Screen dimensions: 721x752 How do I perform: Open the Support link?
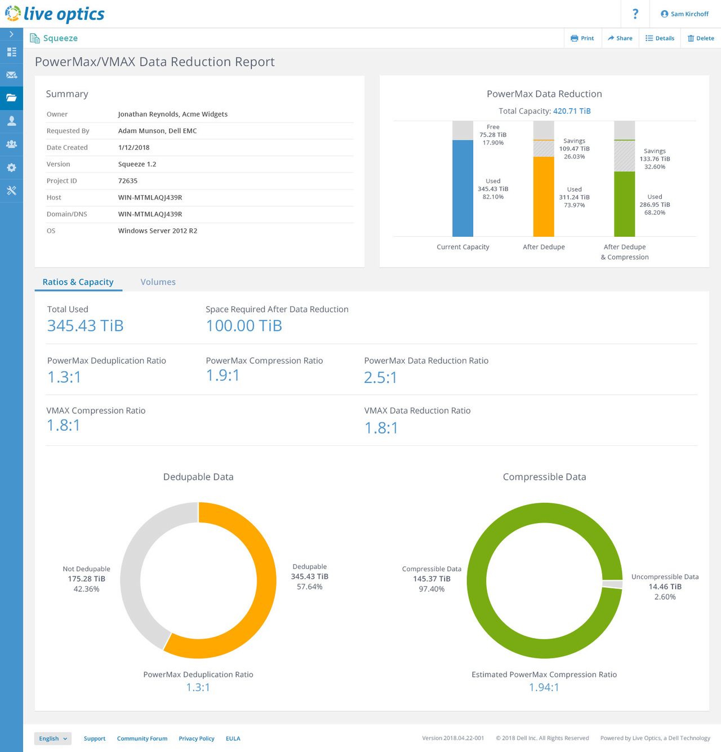(95, 738)
